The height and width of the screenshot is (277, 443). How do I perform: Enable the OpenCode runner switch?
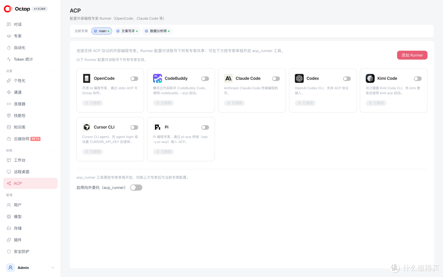(x=134, y=78)
